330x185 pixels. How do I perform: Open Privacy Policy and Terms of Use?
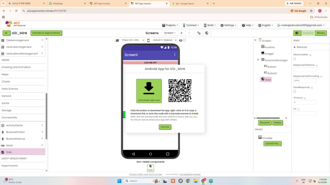tap(145, 174)
